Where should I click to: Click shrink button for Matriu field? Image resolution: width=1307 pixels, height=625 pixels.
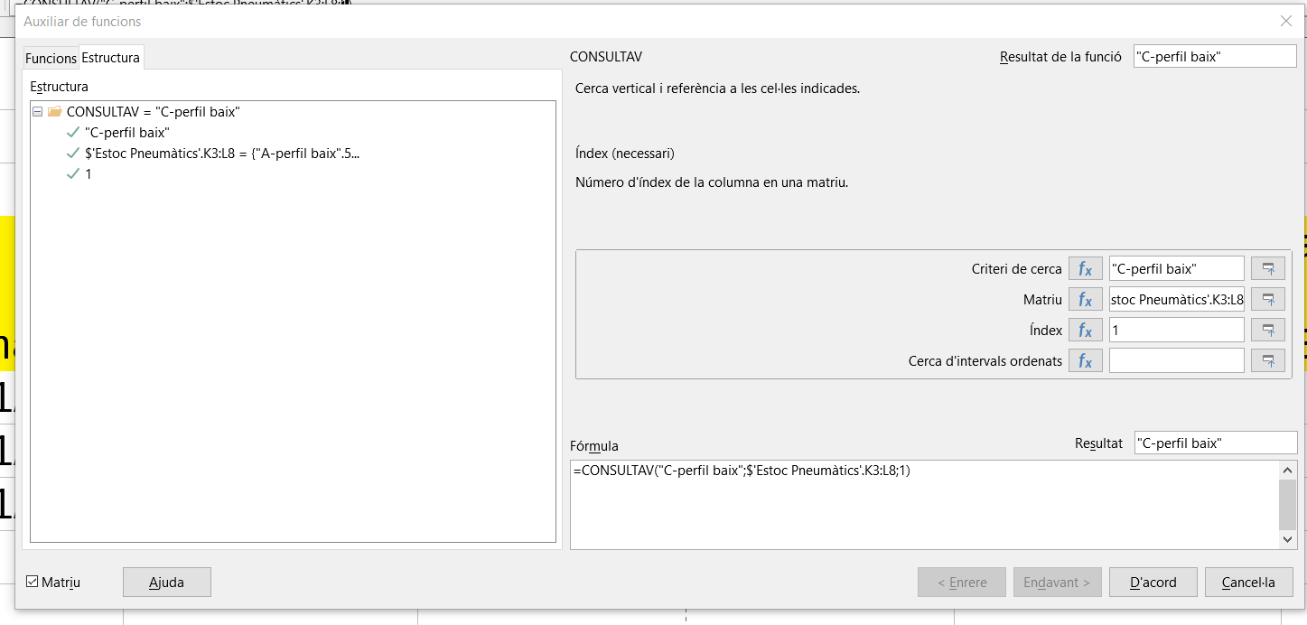coord(1268,299)
